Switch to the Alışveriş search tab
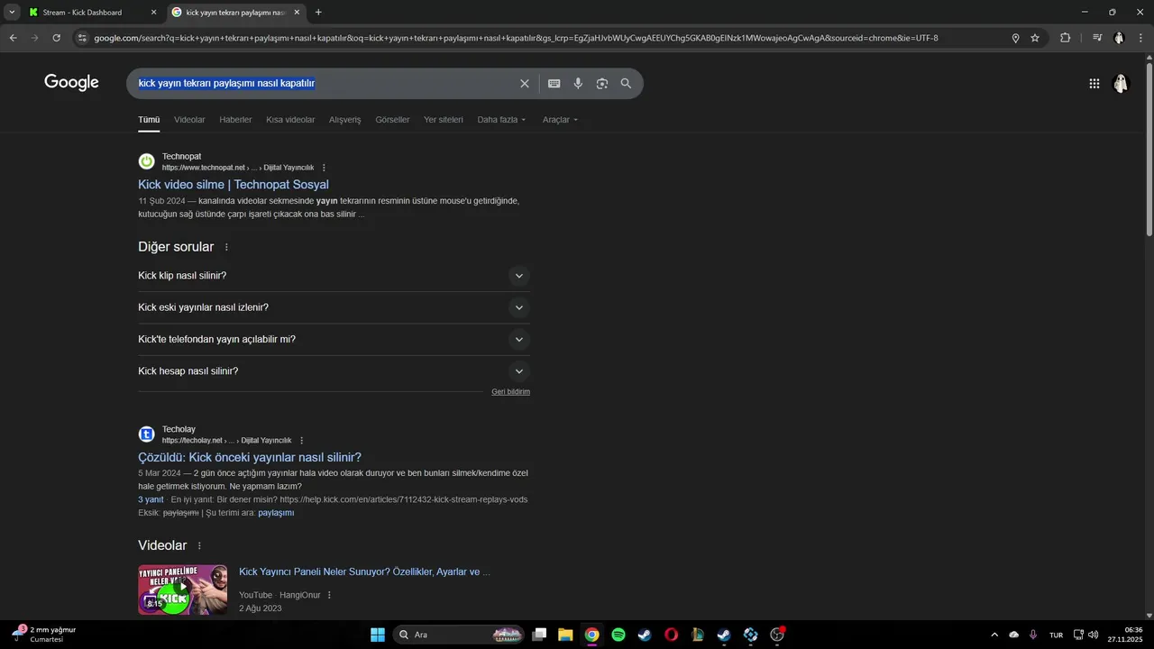The height and width of the screenshot is (649, 1154). click(344, 120)
